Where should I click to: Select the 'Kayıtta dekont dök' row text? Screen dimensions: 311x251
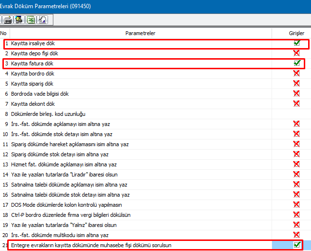(33, 104)
